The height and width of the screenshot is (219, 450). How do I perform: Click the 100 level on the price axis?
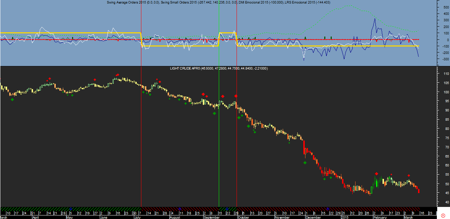tap(436, 92)
